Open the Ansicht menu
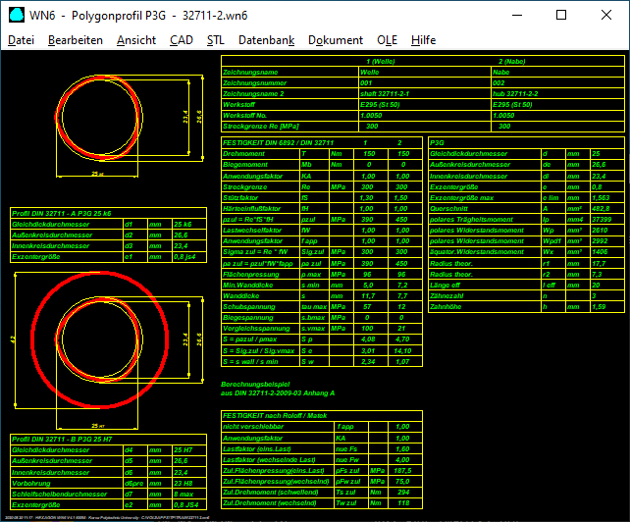The height and width of the screenshot is (522, 630). [135, 40]
